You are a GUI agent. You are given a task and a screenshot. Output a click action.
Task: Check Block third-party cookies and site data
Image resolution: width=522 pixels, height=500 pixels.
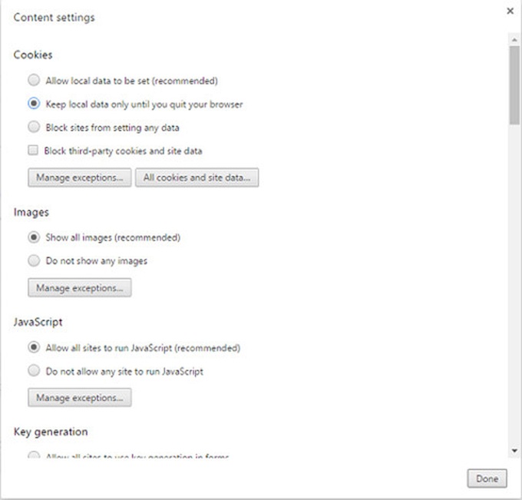pos(33,151)
